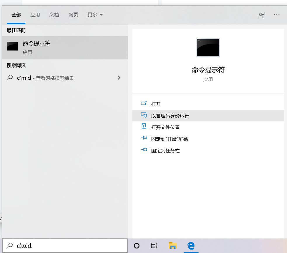Click the 打开文件位置 folder icon
The height and width of the screenshot is (253, 287).
coord(144,127)
